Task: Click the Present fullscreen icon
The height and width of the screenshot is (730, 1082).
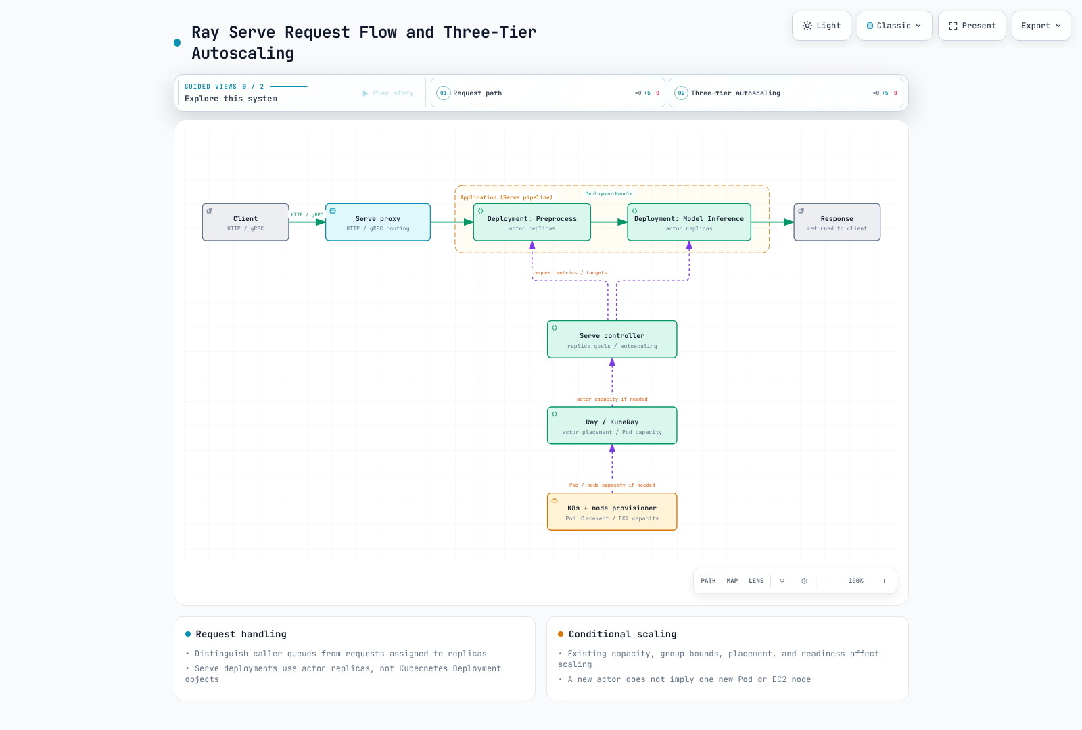Action: click(x=953, y=26)
